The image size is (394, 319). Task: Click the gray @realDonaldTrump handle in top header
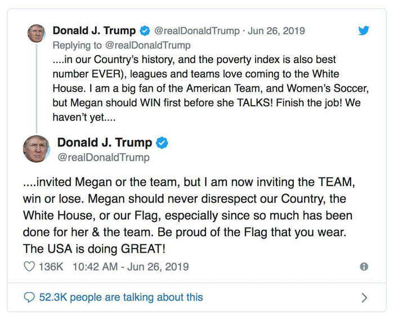(x=196, y=31)
